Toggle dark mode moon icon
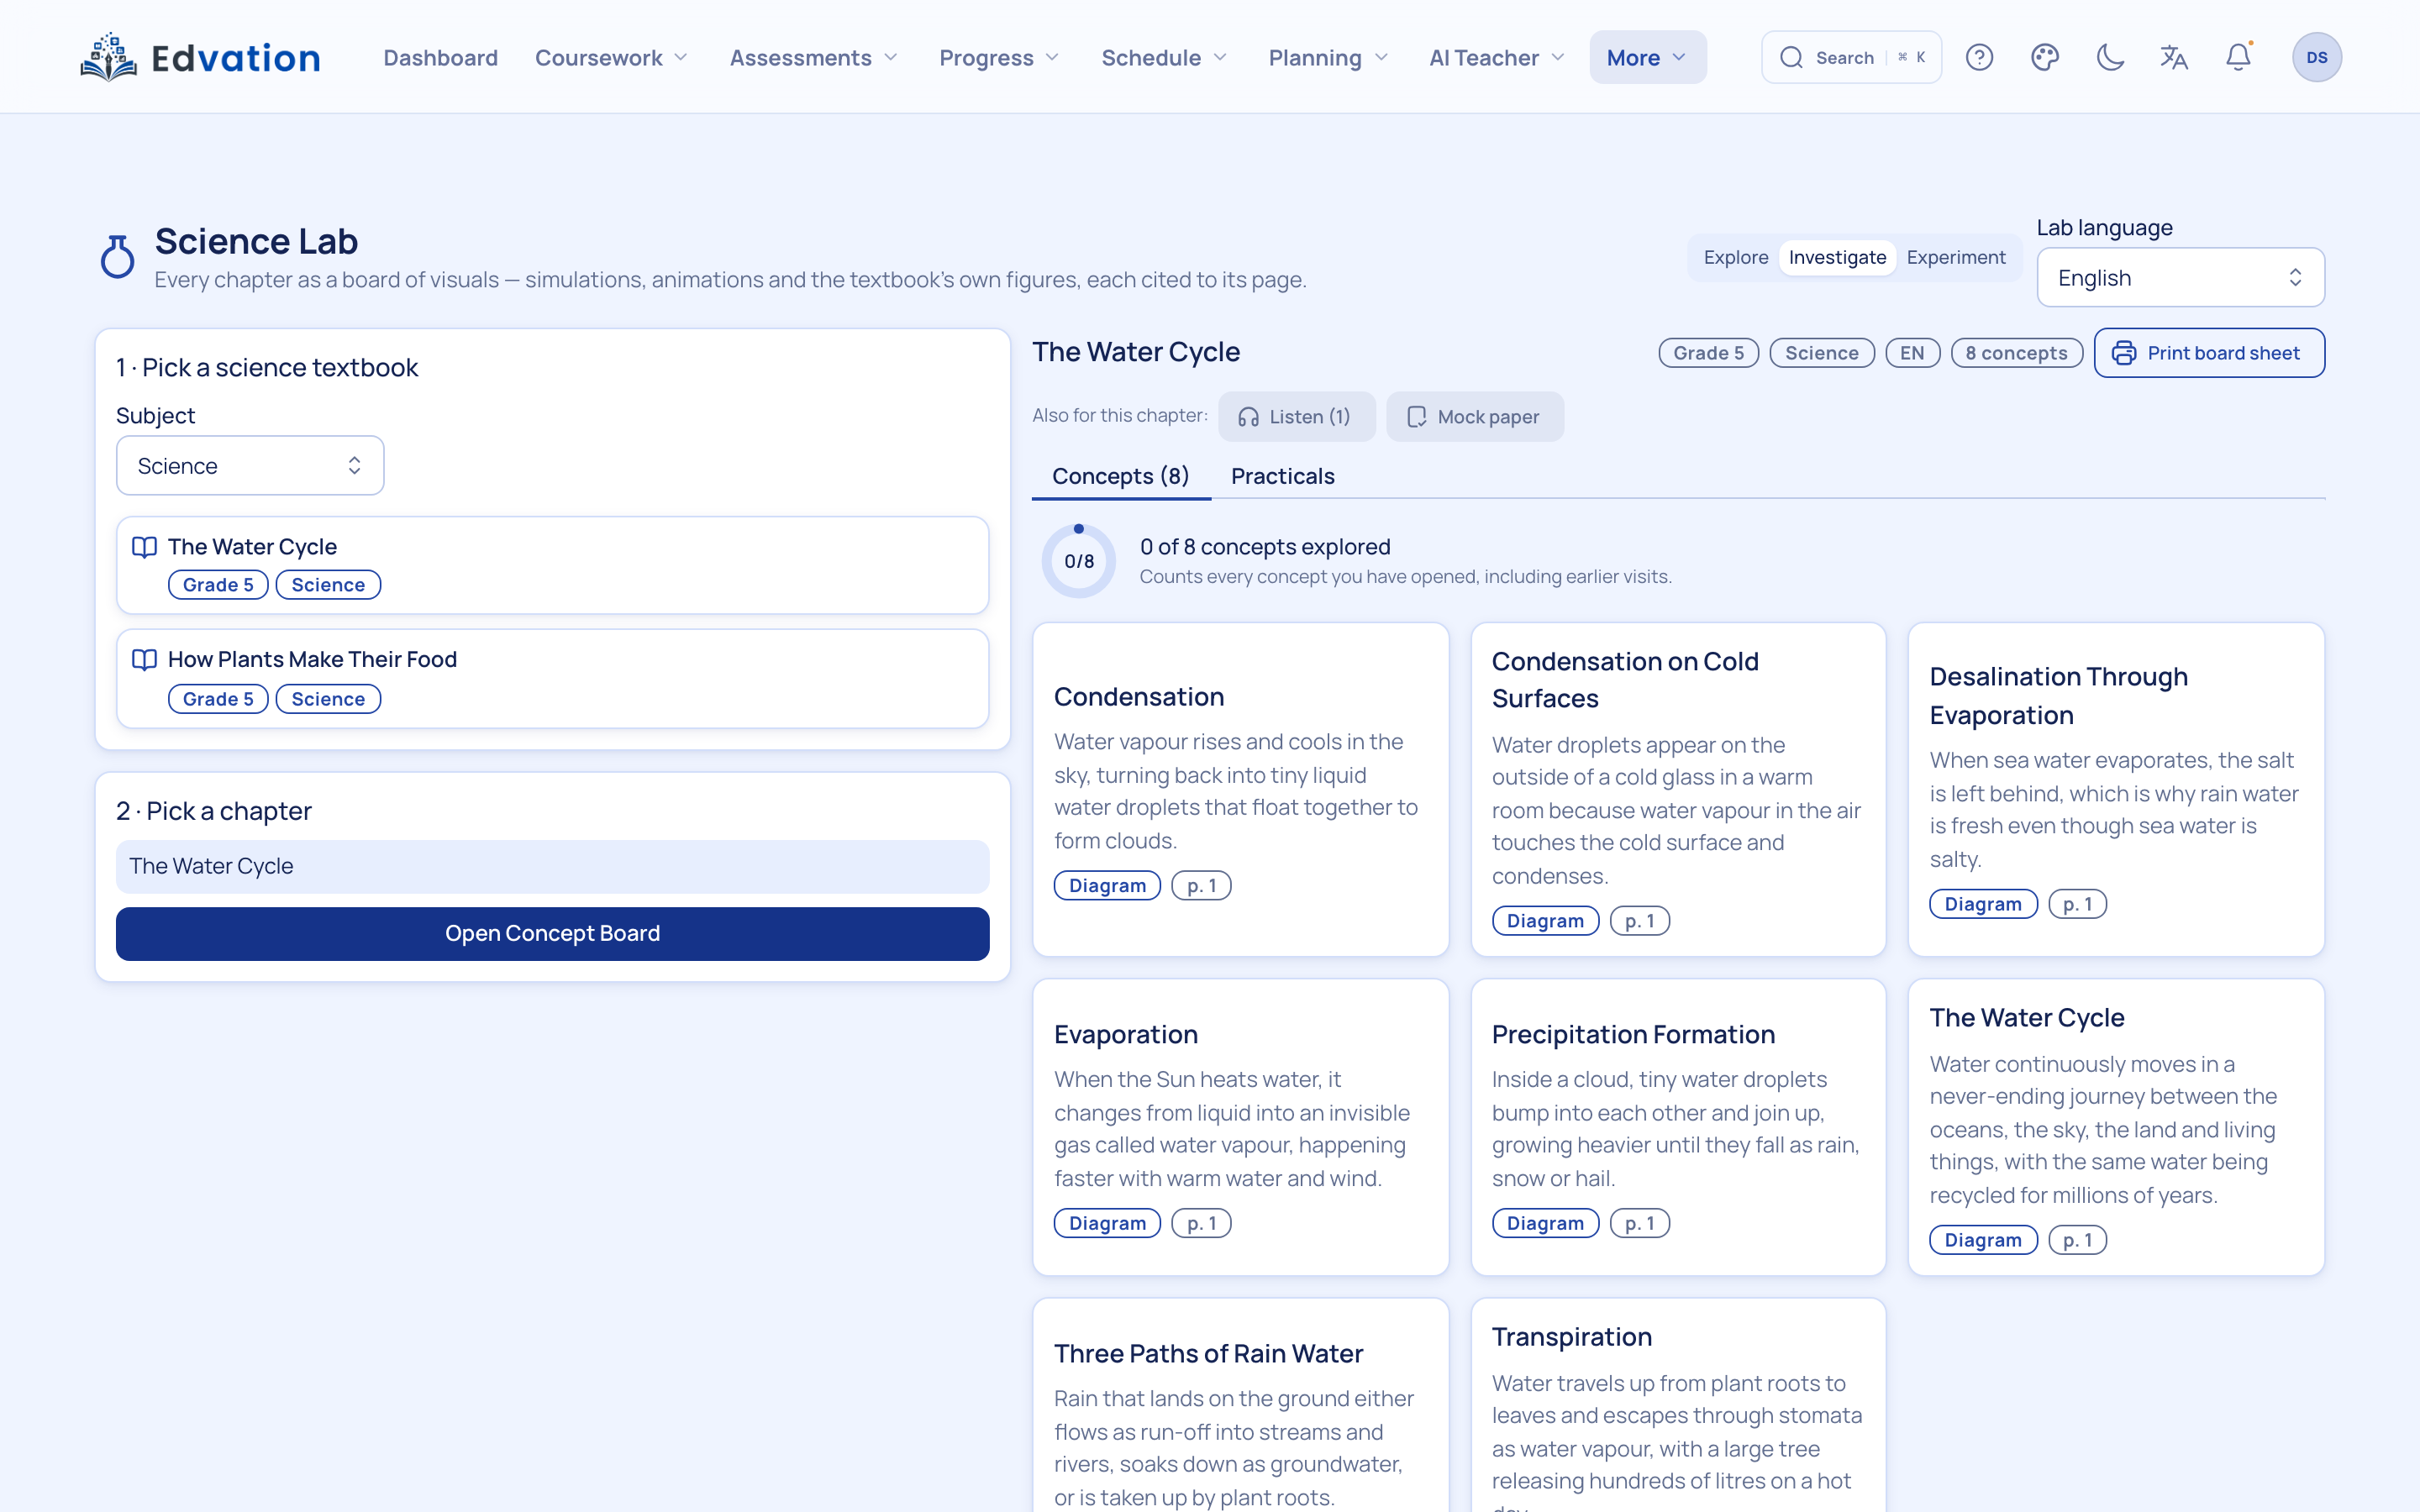This screenshot has height=1512, width=2420. pos(2109,57)
